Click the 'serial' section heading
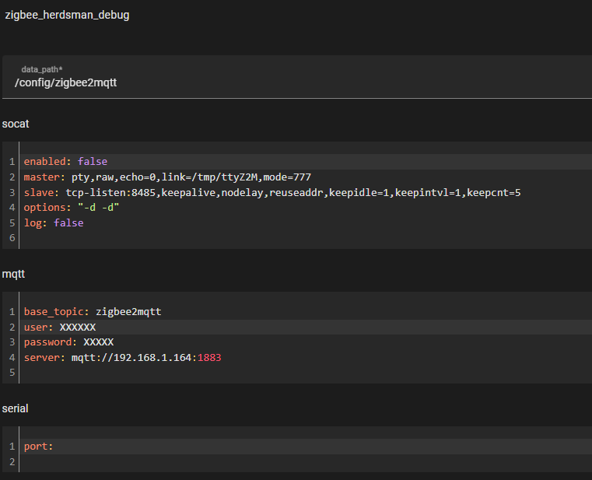The height and width of the screenshot is (480, 592). point(15,408)
